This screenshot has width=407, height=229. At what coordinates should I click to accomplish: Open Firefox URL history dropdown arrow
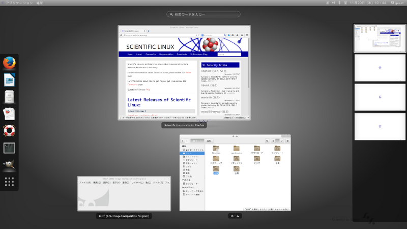click(196, 35)
